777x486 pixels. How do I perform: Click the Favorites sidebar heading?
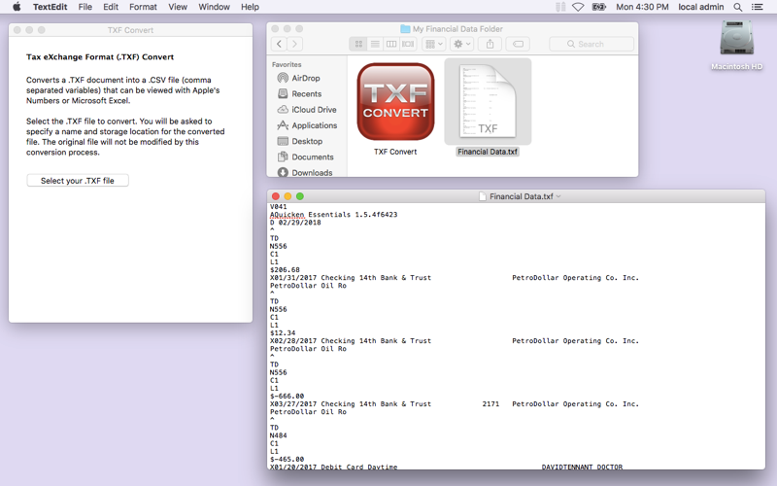click(287, 64)
